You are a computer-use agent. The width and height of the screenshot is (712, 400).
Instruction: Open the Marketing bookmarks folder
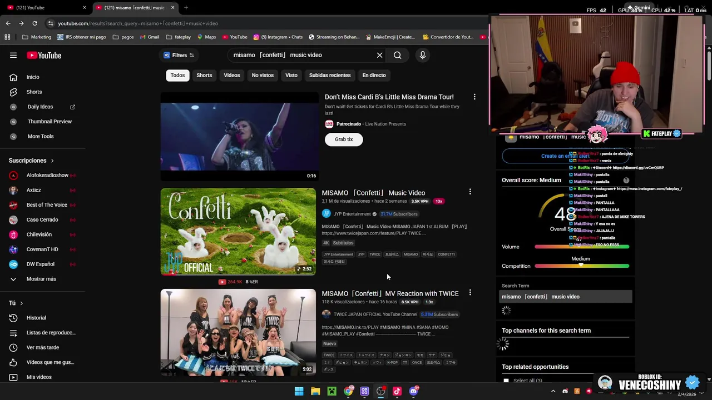[36, 37]
